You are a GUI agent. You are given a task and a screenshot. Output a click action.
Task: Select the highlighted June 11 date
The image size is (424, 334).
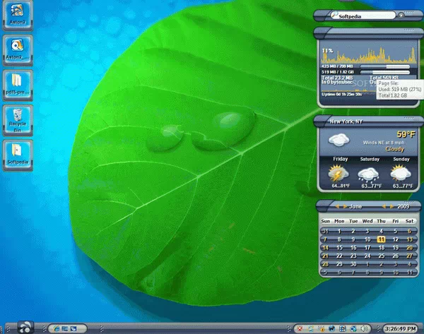point(382,239)
